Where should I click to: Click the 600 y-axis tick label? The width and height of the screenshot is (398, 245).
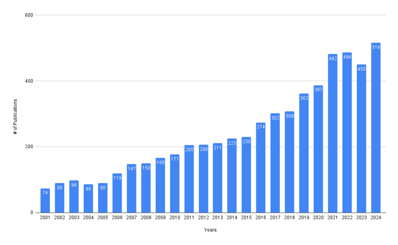click(x=29, y=15)
